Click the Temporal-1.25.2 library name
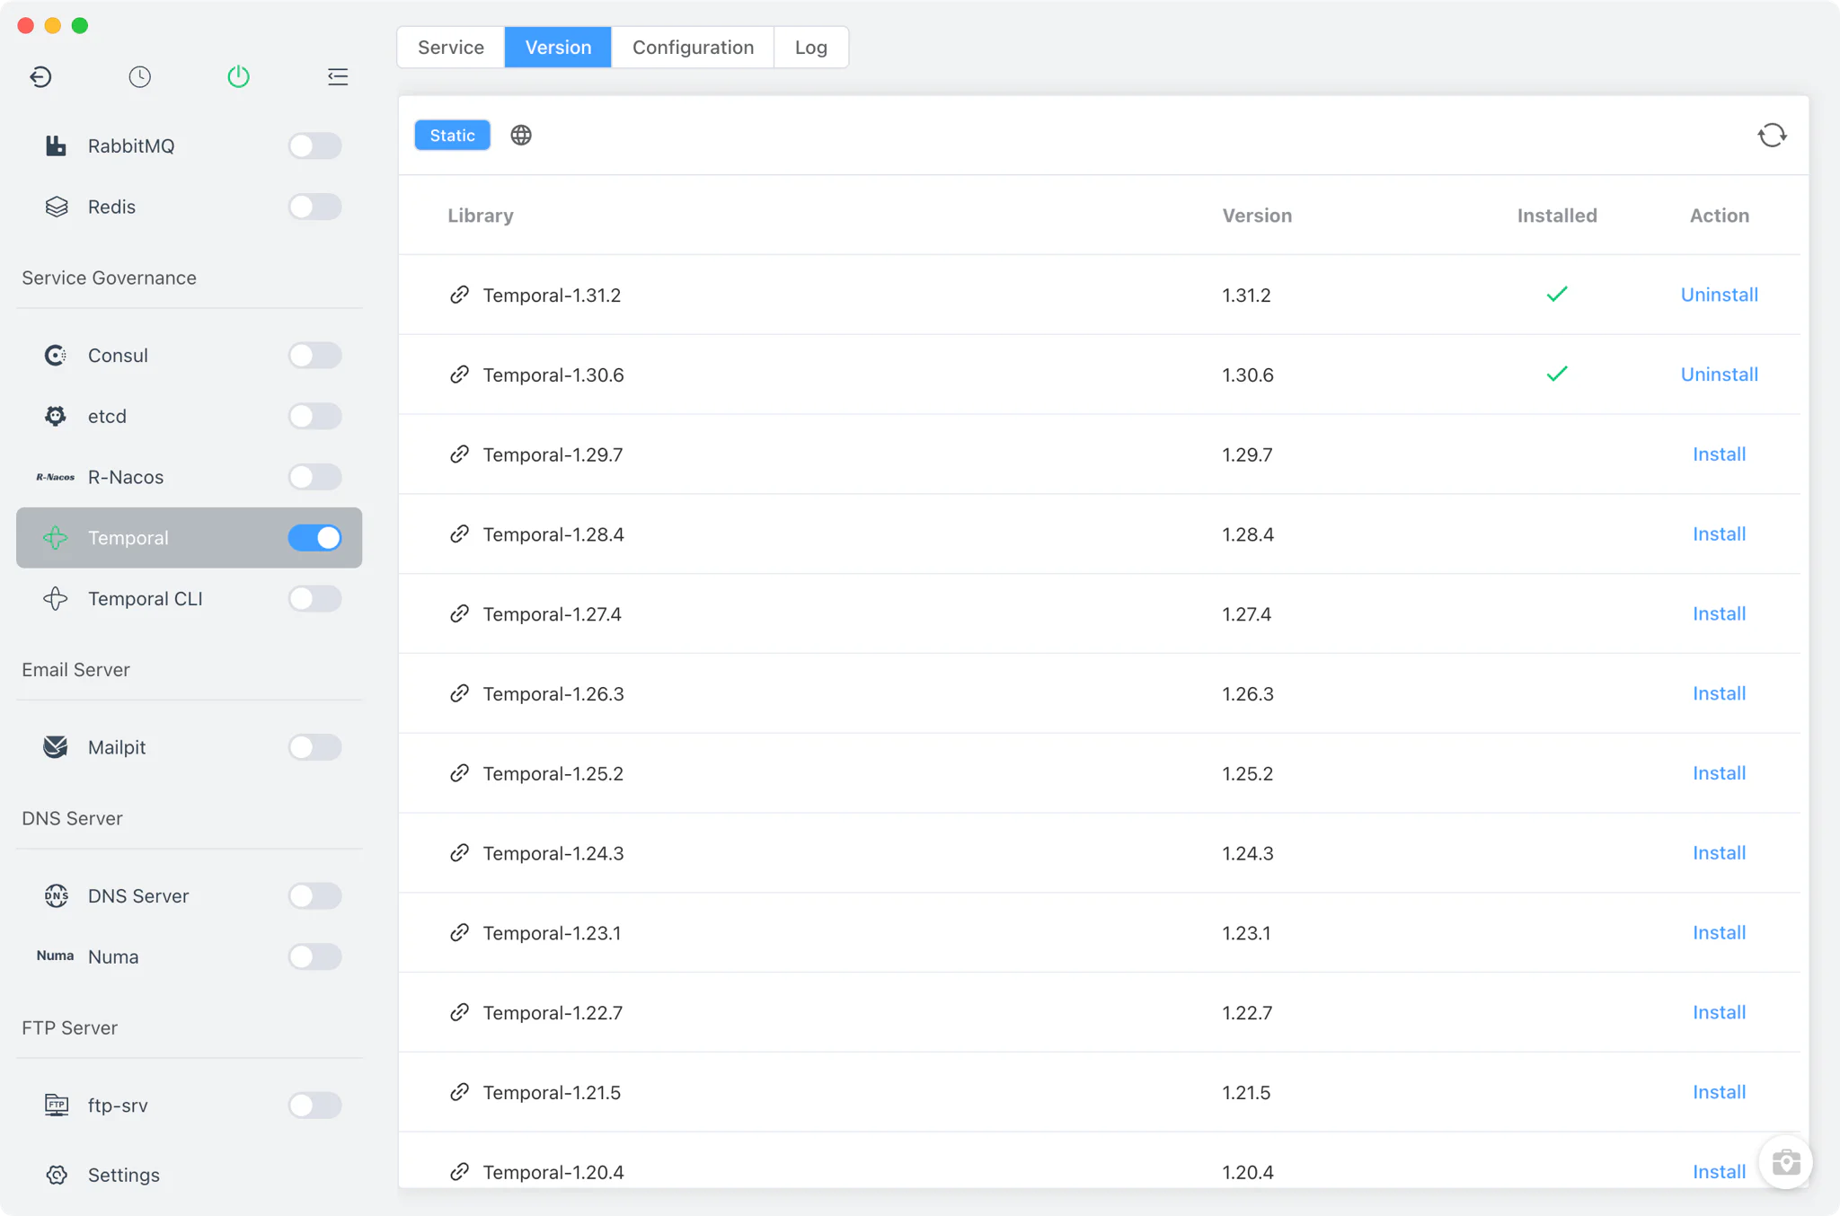Viewport: 1840px width, 1216px height. coord(553,773)
